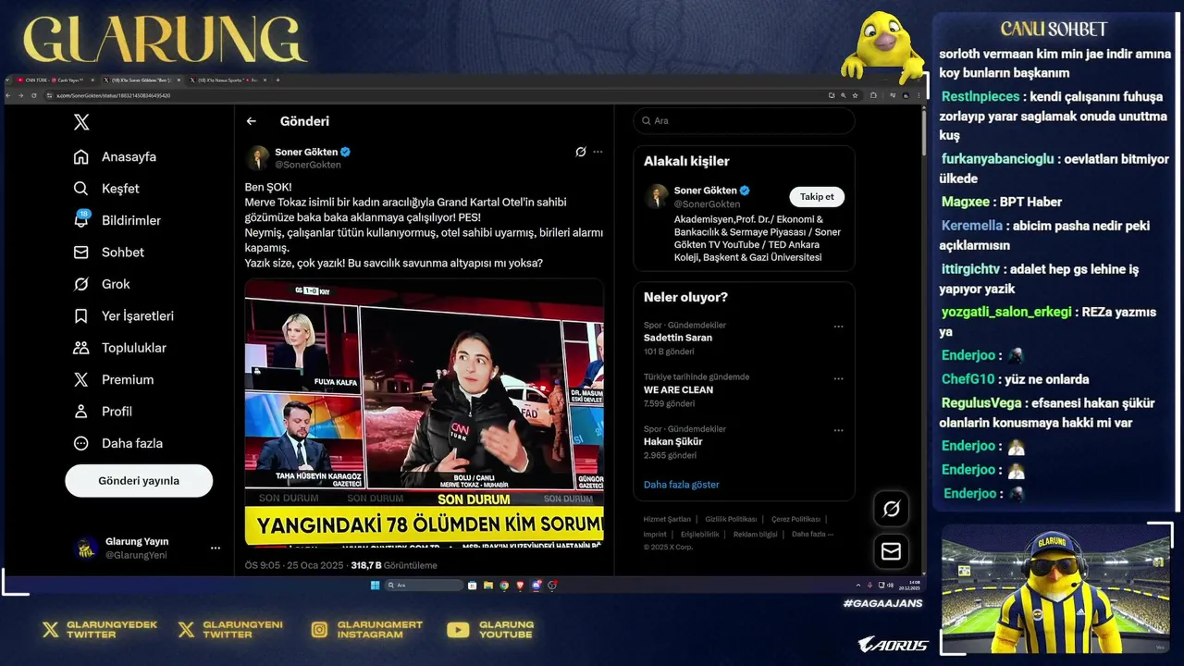Open Profil page
This screenshot has height=666, width=1184.
point(103,411)
